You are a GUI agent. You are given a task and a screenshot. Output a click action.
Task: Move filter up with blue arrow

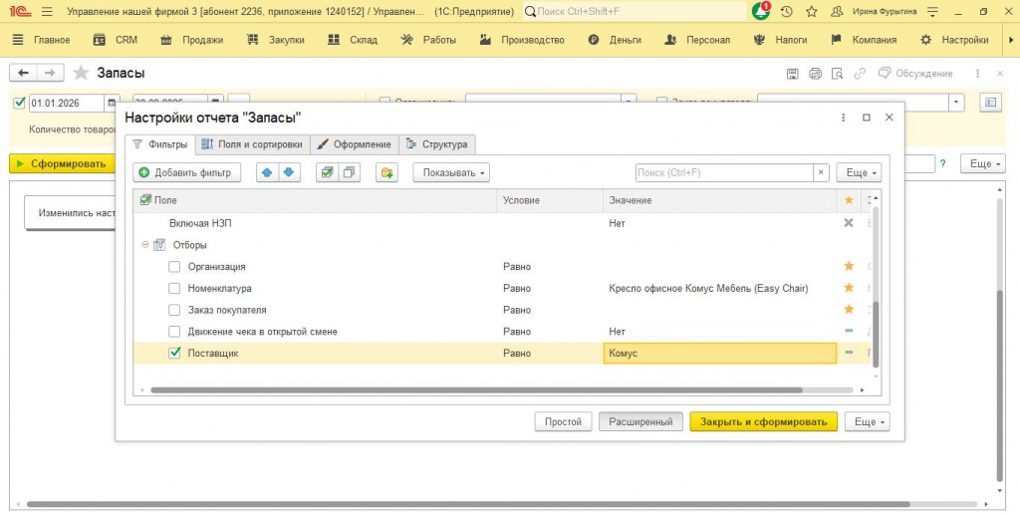click(x=267, y=172)
